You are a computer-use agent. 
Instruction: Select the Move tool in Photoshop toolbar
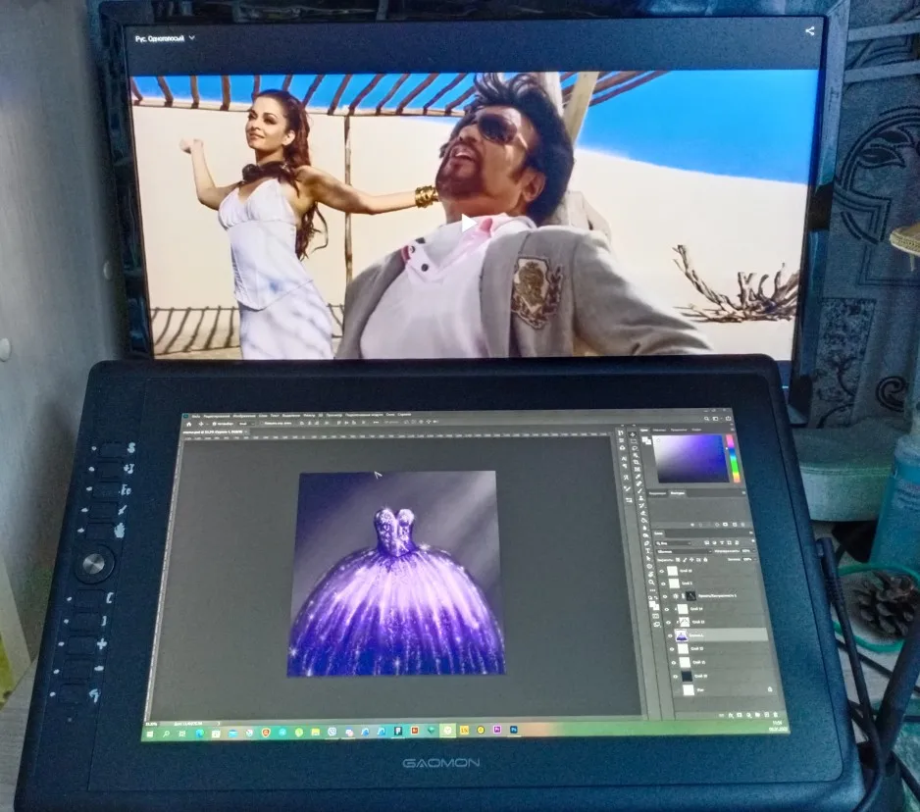pos(633,434)
